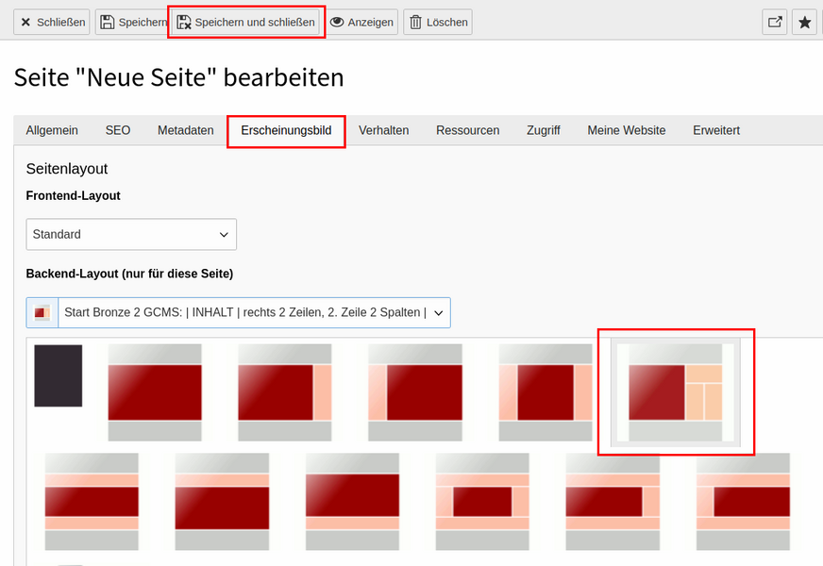Click the star bookmark icon
This screenshot has height=566, width=823.
click(805, 22)
